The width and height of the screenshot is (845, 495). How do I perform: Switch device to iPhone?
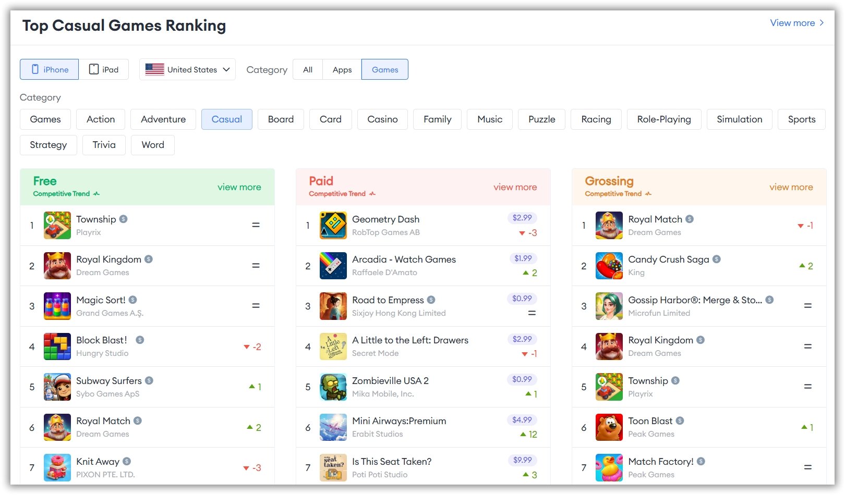tap(50, 69)
